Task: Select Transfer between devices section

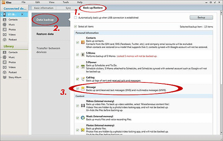Action: (51, 50)
